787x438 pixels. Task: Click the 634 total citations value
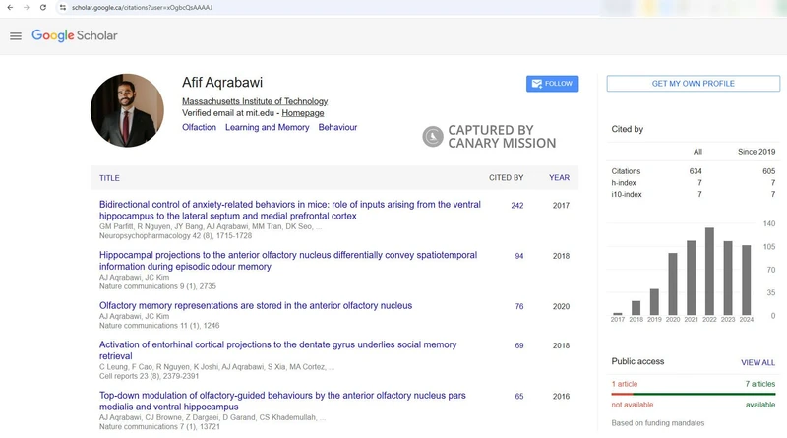tap(696, 171)
